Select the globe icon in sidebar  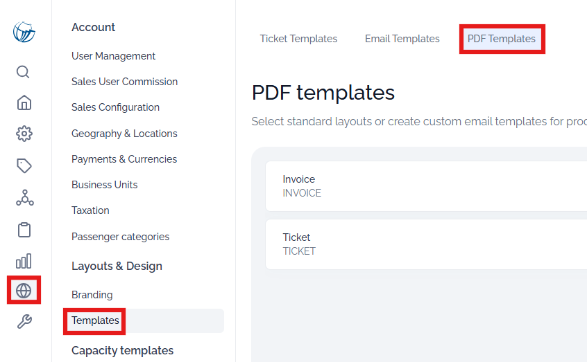click(x=24, y=290)
